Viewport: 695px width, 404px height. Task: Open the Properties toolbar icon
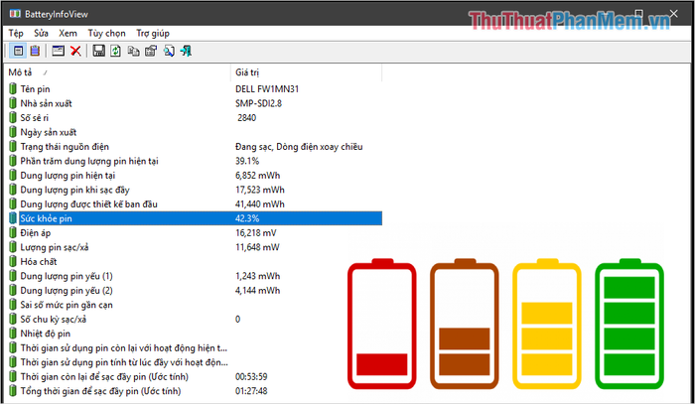(151, 51)
